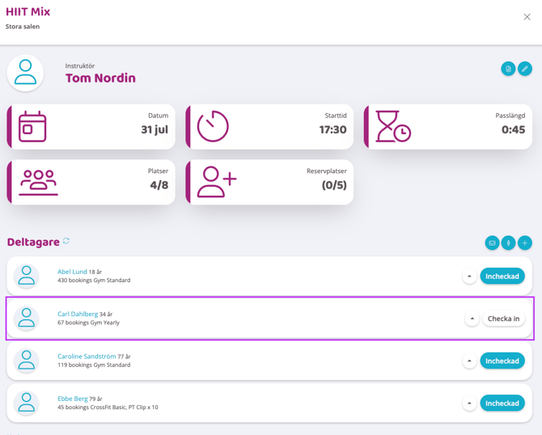Open Carl Dahlberg's profile link
The width and height of the screenshot is (542, 435).
tap(78, 314)
